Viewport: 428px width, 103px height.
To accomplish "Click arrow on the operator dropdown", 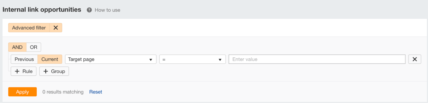I will (x=220, y=60).
